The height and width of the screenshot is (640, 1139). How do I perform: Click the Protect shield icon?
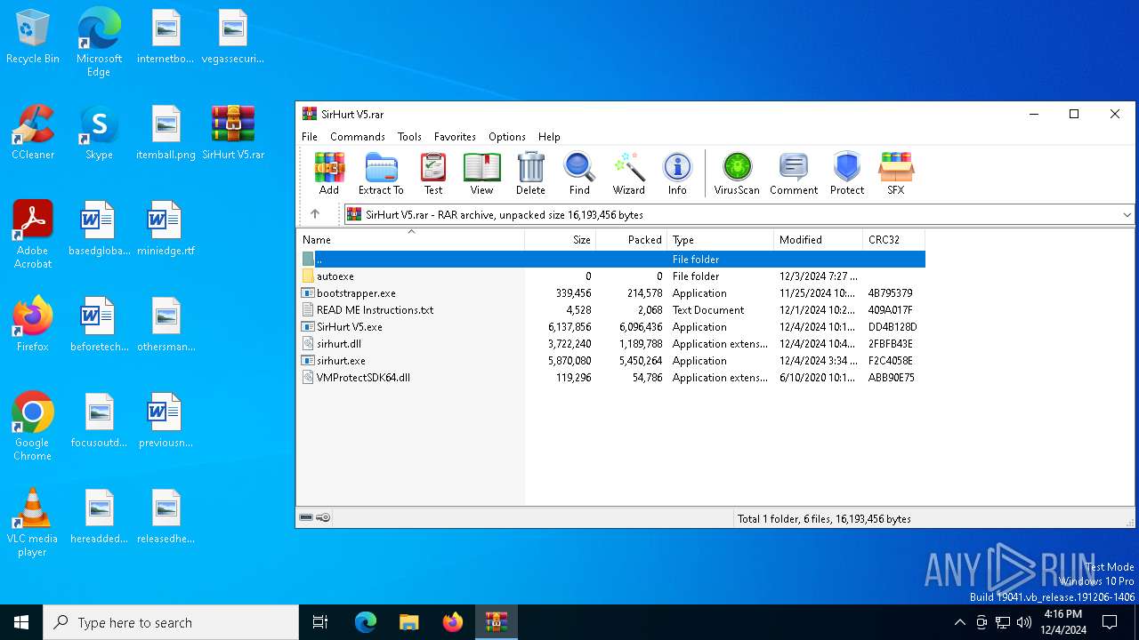pyautogui.click(x=847, y=173)
